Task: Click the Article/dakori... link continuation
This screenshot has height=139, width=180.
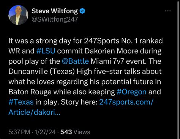Action: (34, 112)
